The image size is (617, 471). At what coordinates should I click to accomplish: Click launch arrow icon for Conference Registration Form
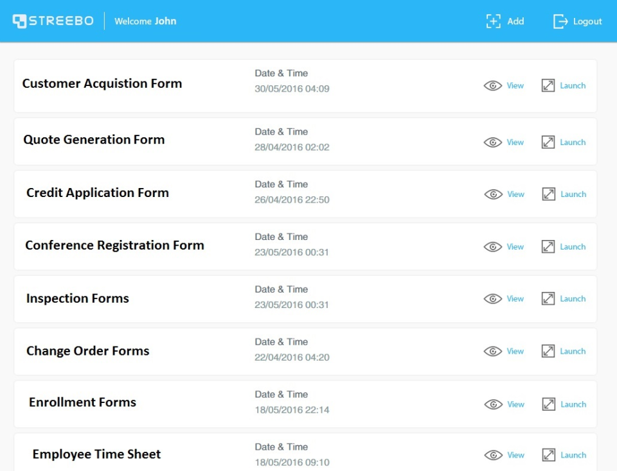click(x=548, y=246)
